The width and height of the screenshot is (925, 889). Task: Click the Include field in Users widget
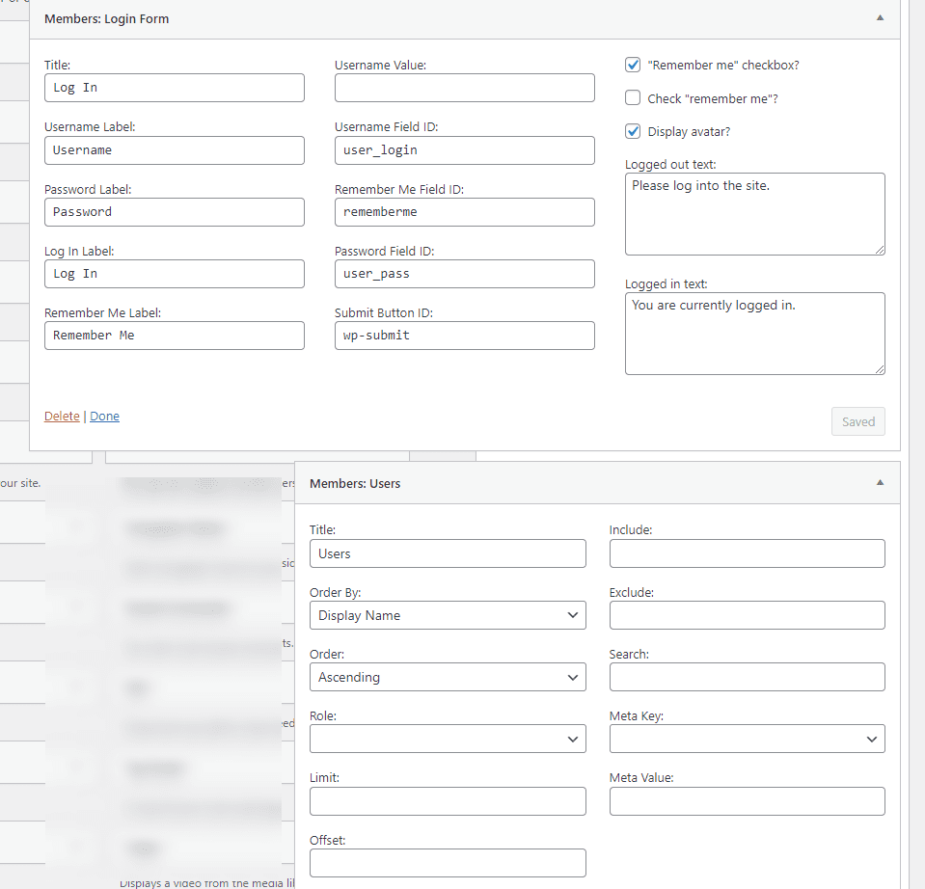point(747,553)
